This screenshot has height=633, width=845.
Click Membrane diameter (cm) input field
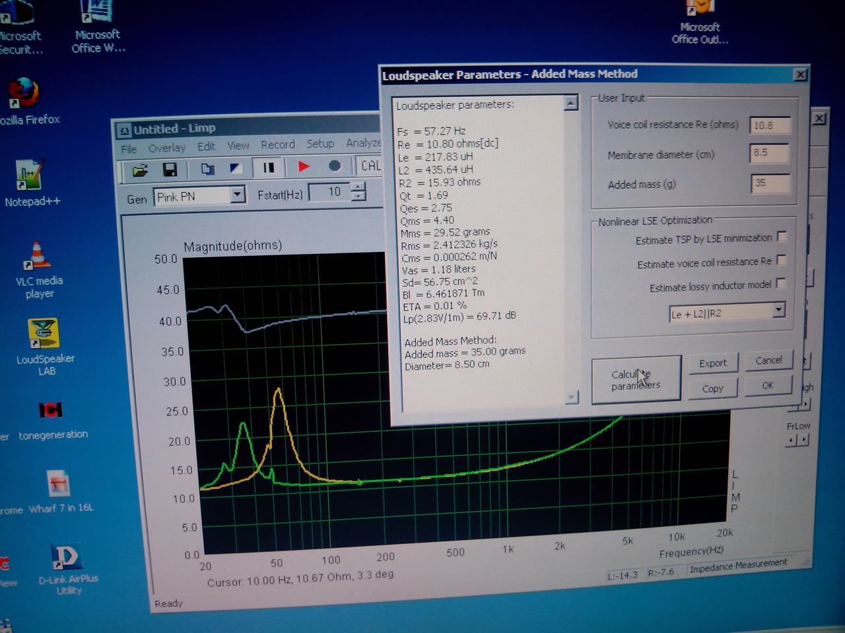(x=770, y=153)
